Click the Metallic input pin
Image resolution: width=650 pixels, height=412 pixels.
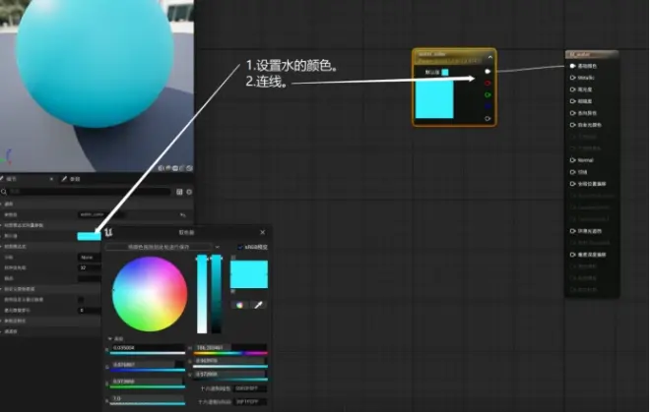pos(572,77)
